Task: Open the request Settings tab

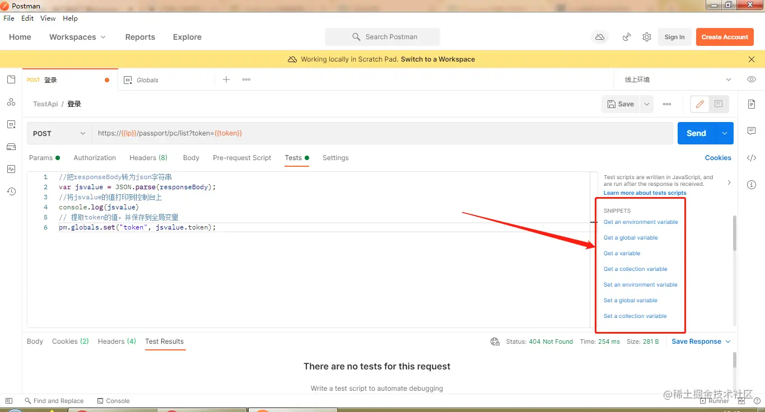Action: (x=335, y=158)
